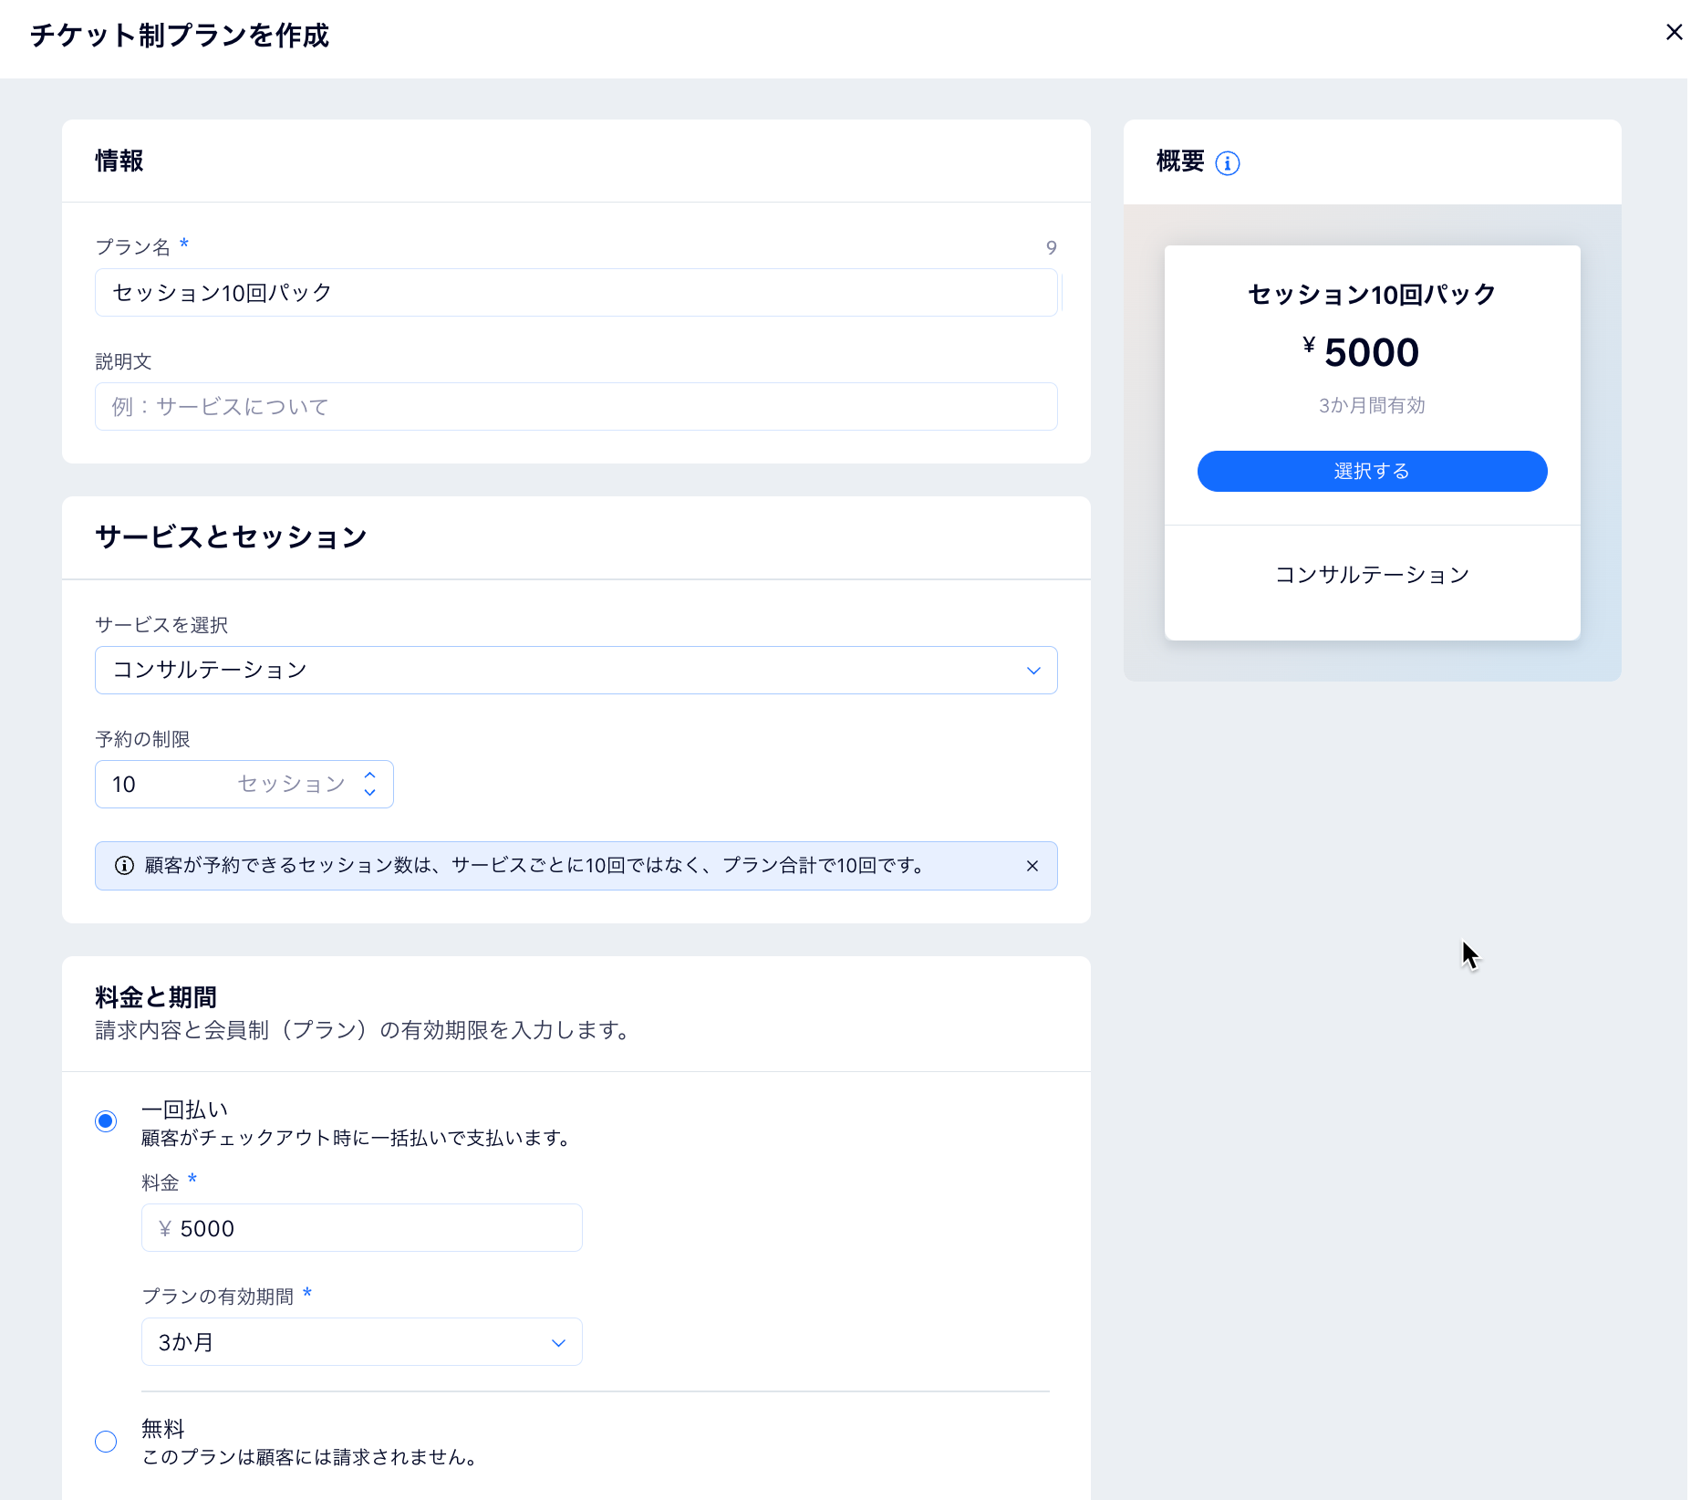Viewport: 1691px width, 1500px height.
Task: Open the プランの有効期間 dropdown
Action: 361,1341
